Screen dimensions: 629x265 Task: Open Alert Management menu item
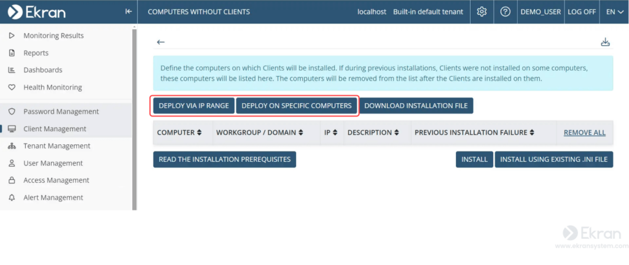53,198
